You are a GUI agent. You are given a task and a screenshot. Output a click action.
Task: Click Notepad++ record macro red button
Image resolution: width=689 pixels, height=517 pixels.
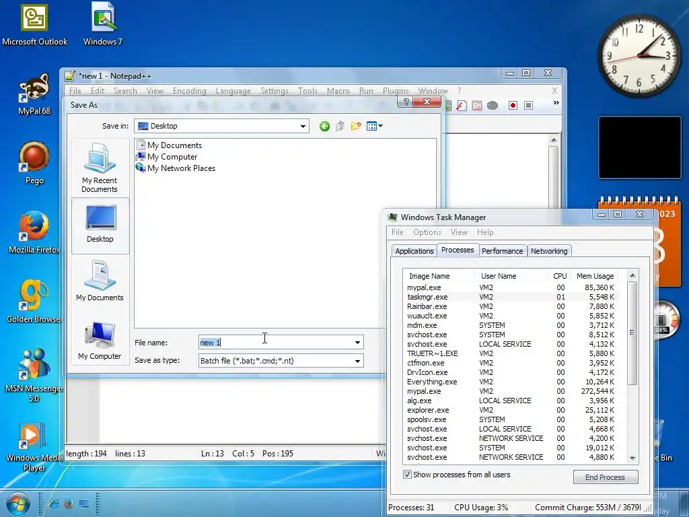(513, 106)
